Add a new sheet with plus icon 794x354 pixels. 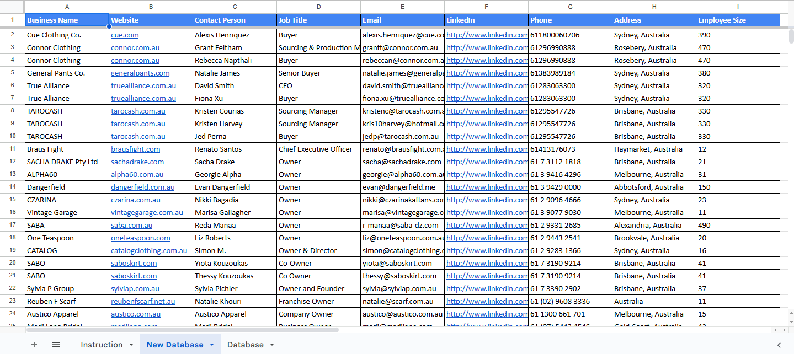pyautogui.click(x=34, y=345)
